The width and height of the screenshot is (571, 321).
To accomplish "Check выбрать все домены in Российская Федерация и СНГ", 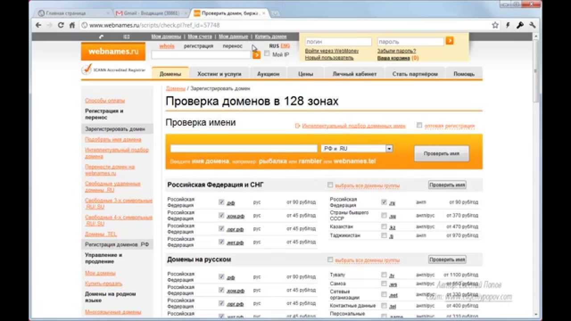I will click(330, 185).
